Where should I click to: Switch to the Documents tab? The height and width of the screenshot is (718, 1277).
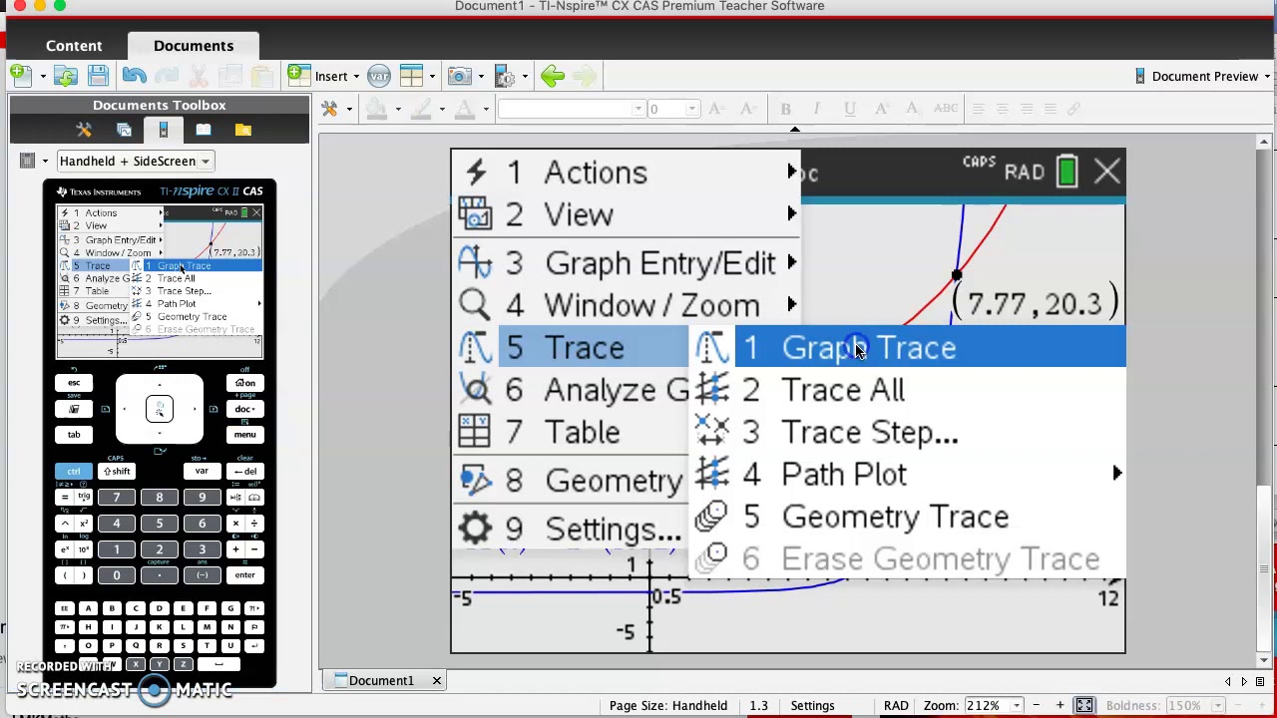194,46
